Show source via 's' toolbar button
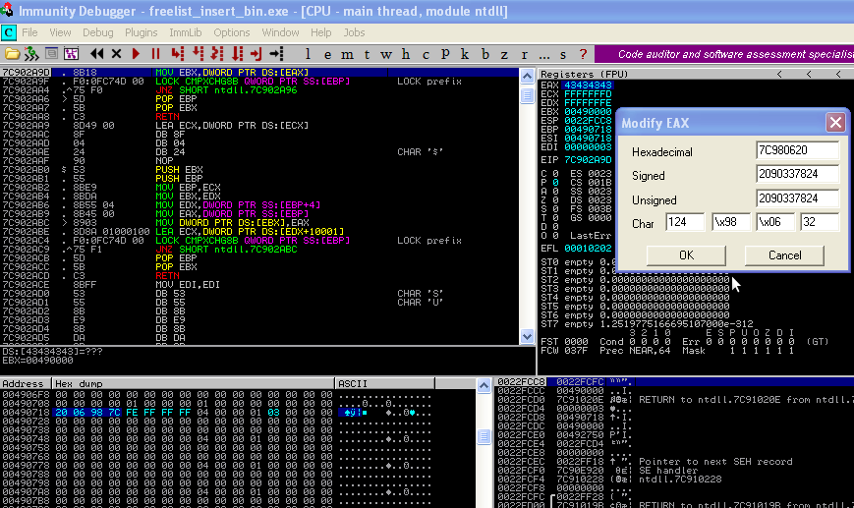854x508 pixels. (x=563, y=54)
